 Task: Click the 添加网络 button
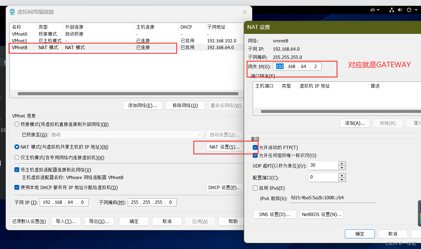click(x=143, y=106)
